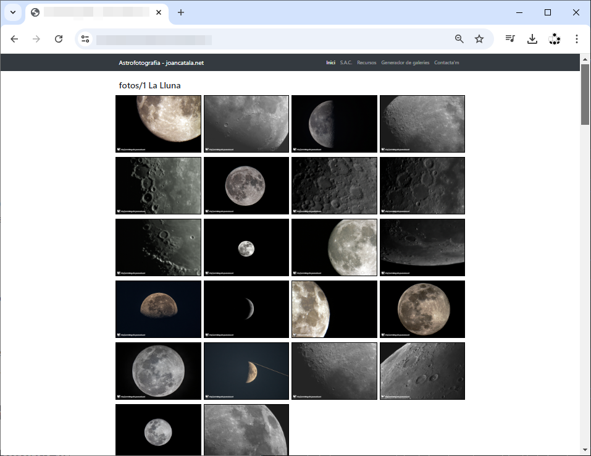591x456 pixels.
Task: Open third-row rightmost curved lunar limb thumbnail
Action: coord(422,247)
